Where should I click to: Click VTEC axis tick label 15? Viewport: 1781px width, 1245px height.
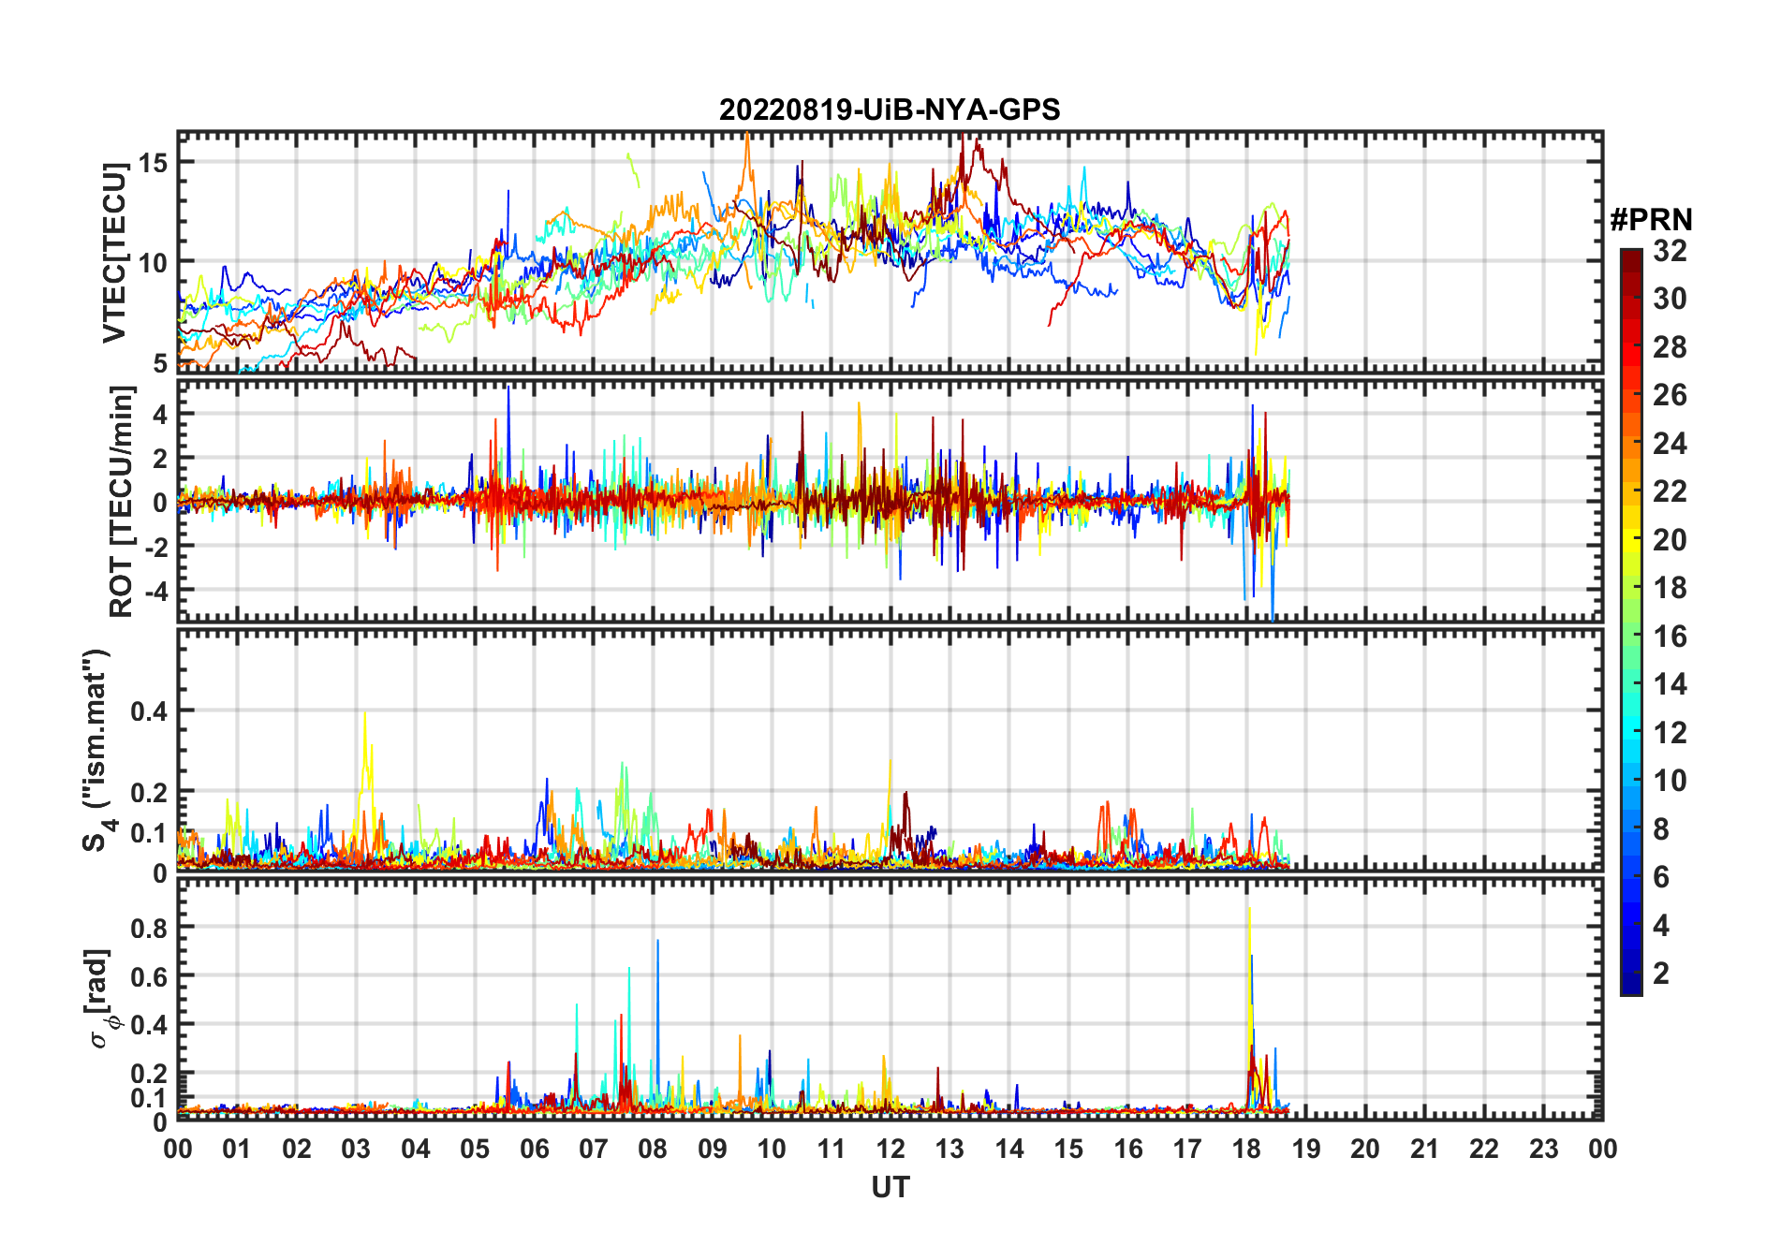pyautogui.click(x=153, y=163)
